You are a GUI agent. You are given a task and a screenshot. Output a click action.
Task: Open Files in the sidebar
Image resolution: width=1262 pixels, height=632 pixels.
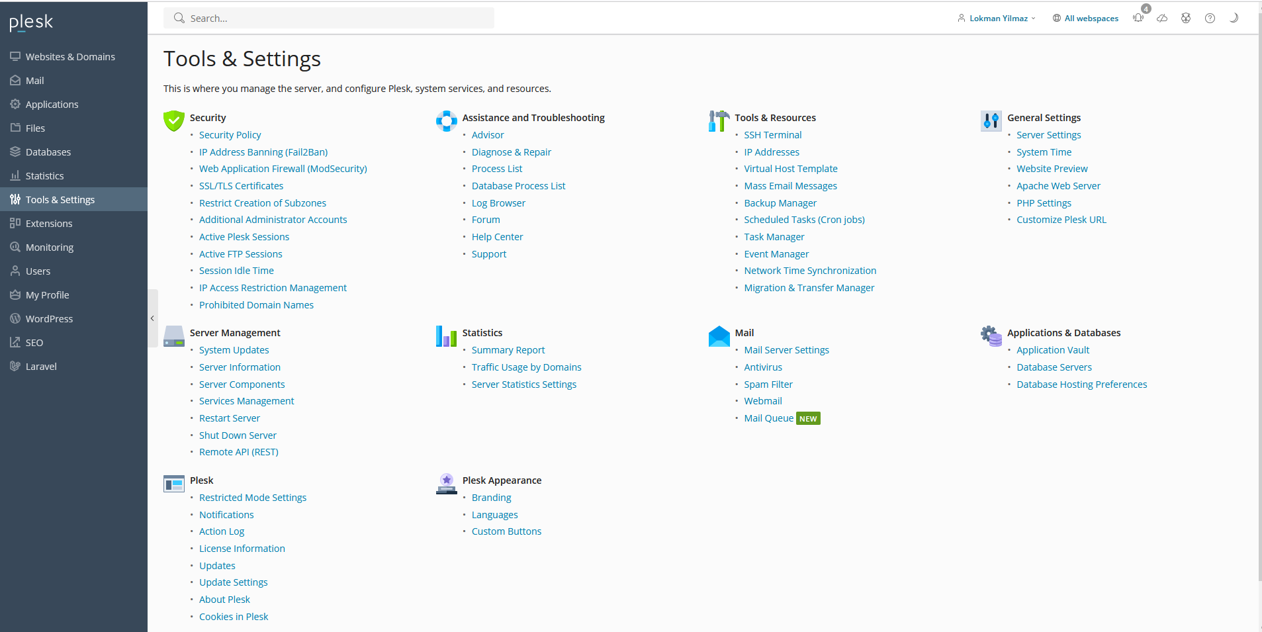click(73, 128)
